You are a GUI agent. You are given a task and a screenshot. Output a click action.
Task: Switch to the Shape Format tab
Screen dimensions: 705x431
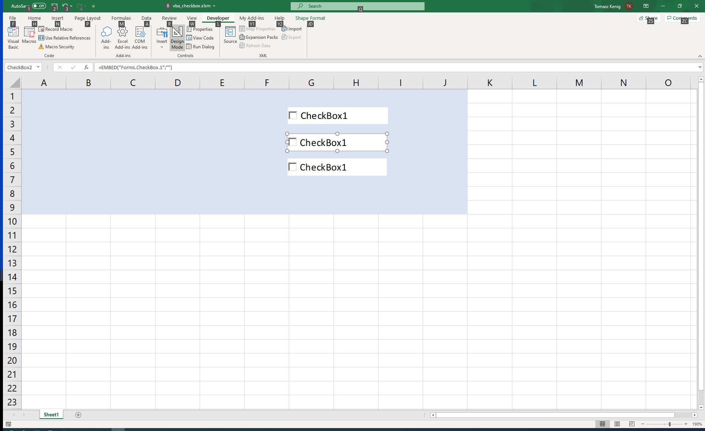point(310,18)
